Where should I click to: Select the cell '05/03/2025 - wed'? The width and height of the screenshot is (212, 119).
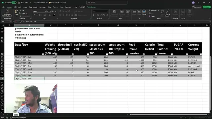pyautogui.click(x=29, y=69)
